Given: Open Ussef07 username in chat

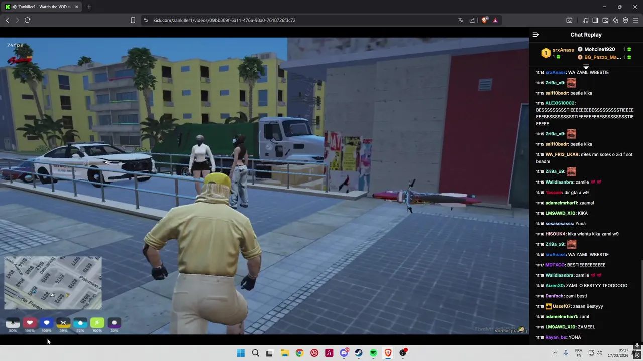Looking at the screenshot, I should coord(562,306).
